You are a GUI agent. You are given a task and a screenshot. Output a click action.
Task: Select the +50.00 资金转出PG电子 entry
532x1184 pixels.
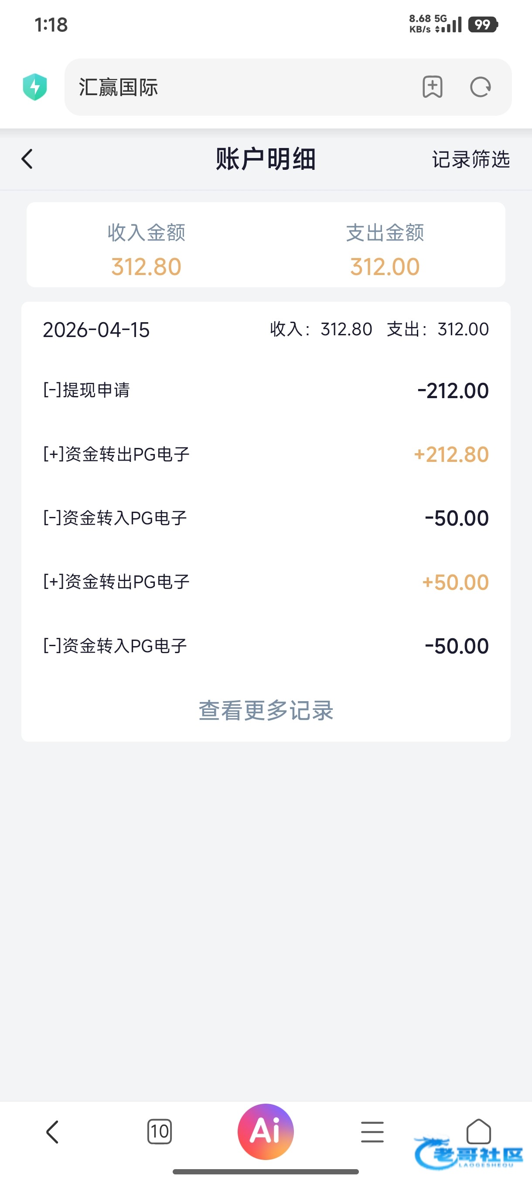(266, 582)
